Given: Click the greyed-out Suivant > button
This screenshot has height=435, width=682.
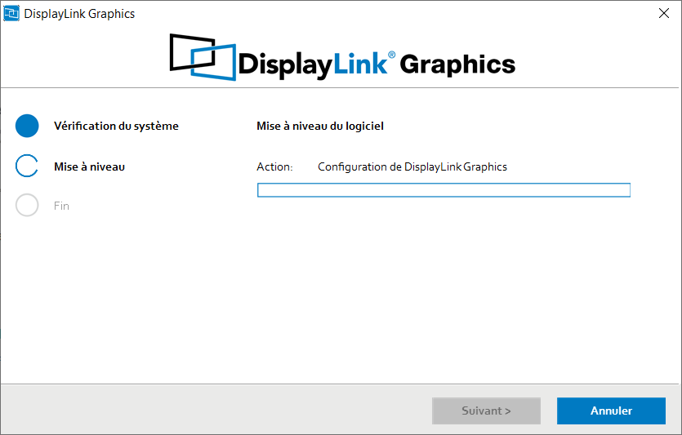Looking at the screenshot, I should tap(486, 411).
